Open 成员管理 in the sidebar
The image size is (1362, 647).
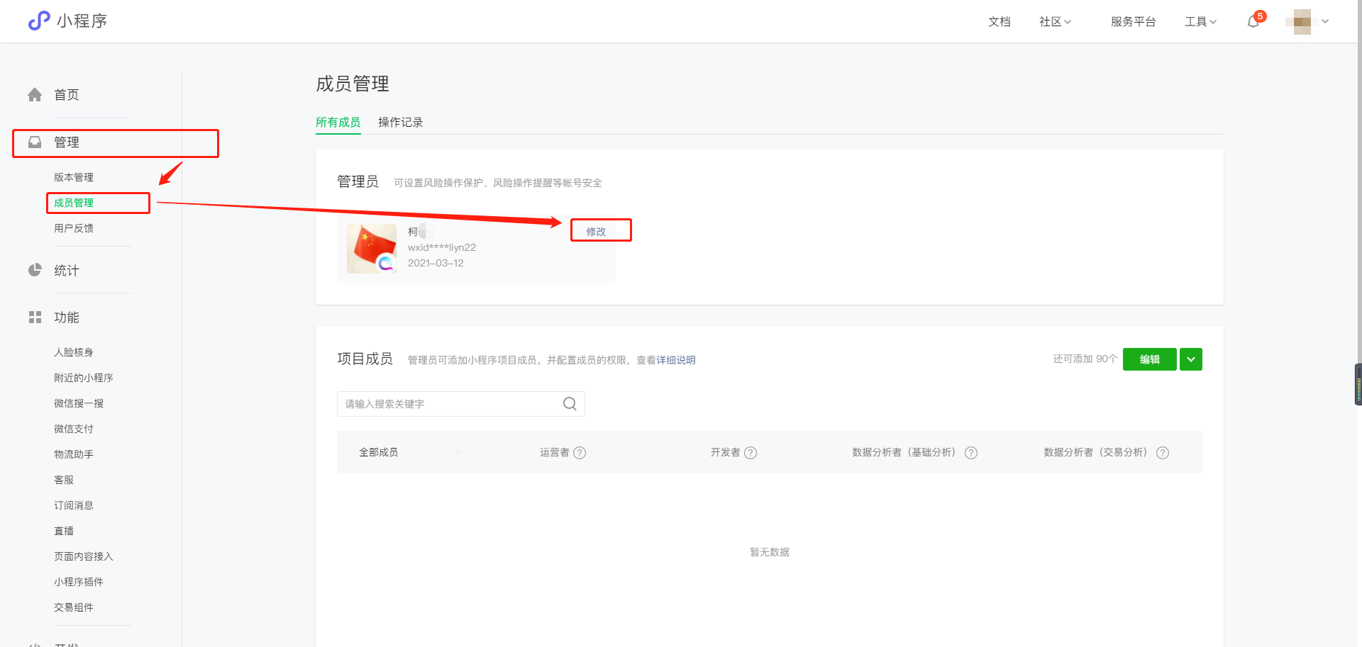click(x=74, y=203)
